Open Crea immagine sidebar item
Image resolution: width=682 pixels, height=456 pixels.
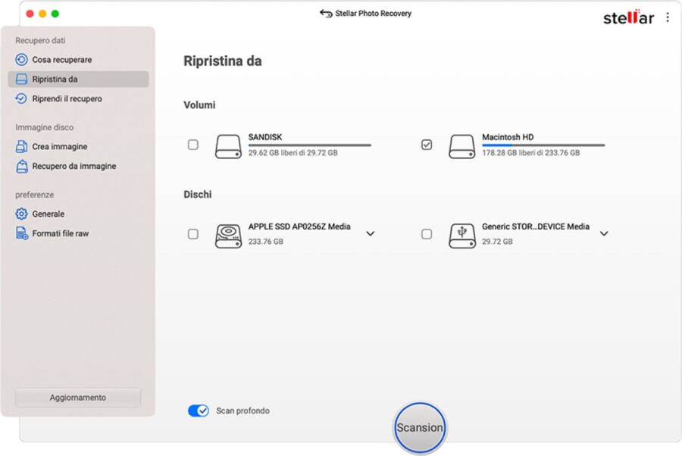coord(78,146)
